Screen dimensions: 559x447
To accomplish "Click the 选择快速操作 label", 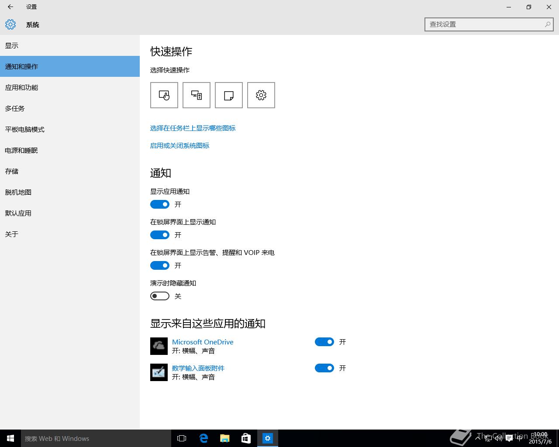I will pyautogui.click(x=170, y=70).
